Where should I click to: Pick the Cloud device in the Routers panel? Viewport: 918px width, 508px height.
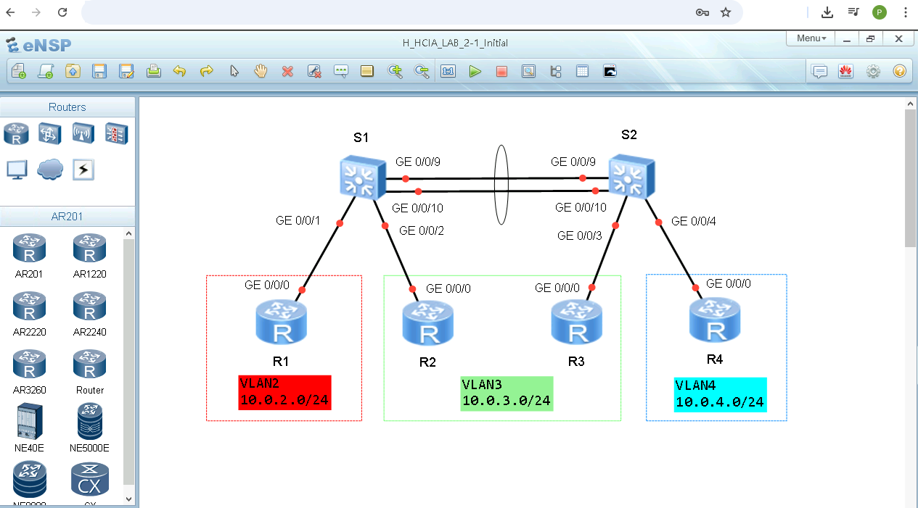(x=49, y=169)
